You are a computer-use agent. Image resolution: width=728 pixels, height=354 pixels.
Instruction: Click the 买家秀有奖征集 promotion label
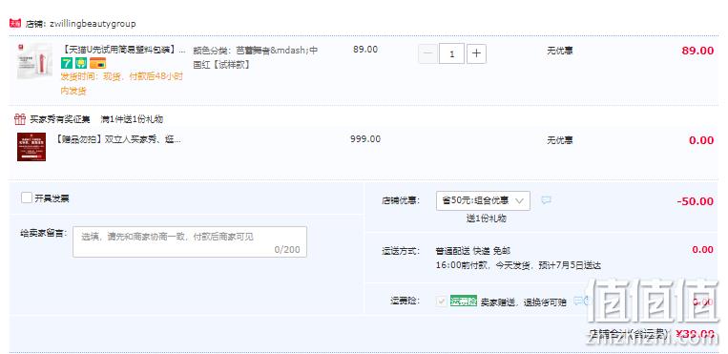point(60,119)
